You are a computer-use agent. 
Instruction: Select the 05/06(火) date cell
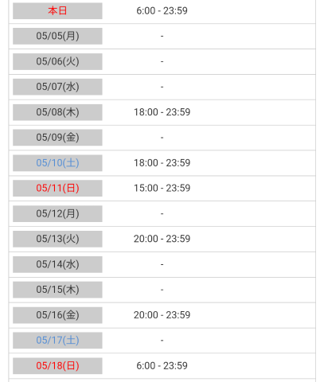tap(57, 61)
